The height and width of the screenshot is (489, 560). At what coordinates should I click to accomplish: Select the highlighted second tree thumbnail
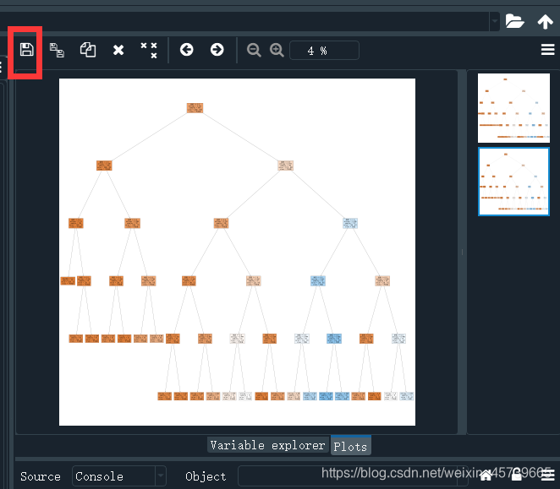coord(513,182)
